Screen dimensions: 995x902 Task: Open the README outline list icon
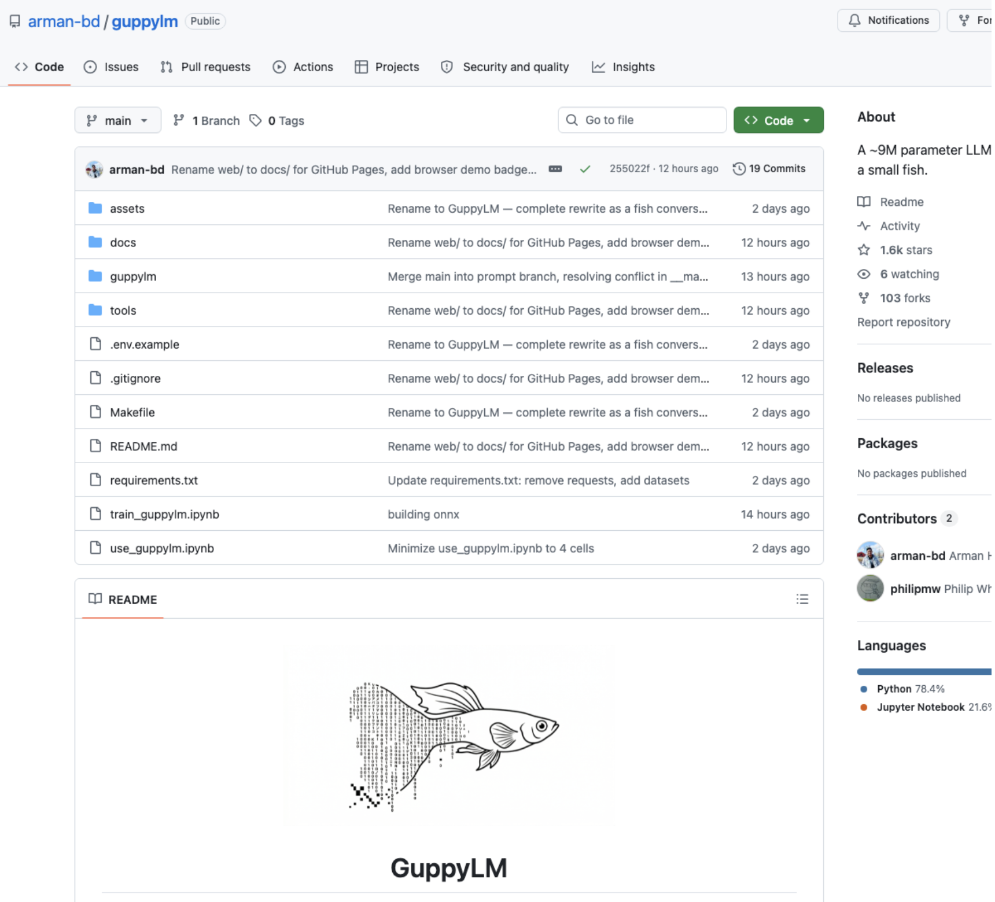pos(802,600)
